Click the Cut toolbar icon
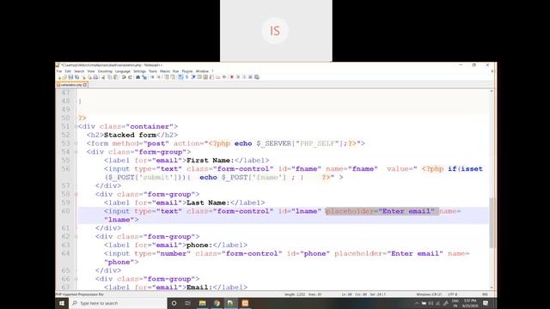Image resolution: width=550 pixels, height=309 pixels. pos(103,77)
